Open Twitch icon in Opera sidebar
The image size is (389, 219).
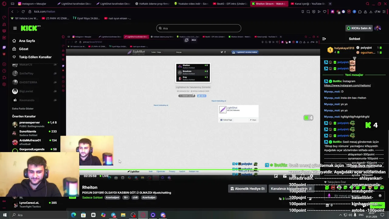click(4, 47)
